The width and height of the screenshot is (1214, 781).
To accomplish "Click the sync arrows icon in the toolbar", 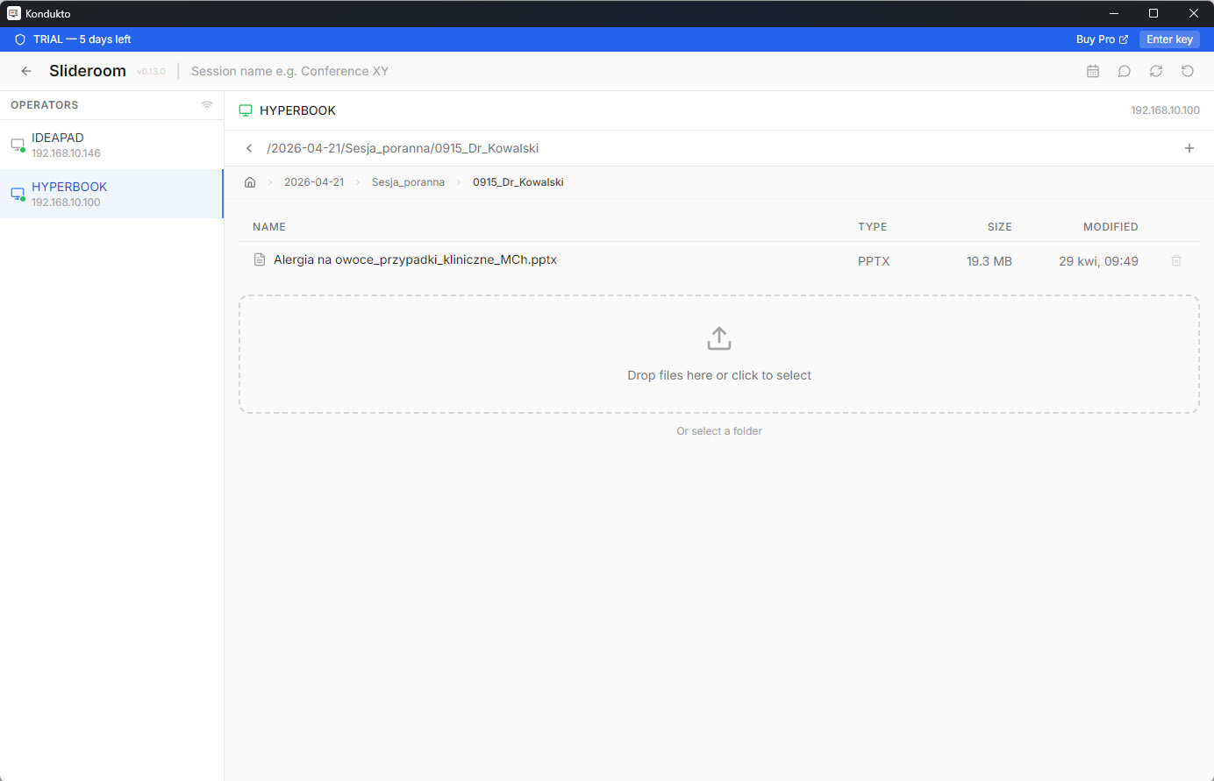I will pos(1156,71).
